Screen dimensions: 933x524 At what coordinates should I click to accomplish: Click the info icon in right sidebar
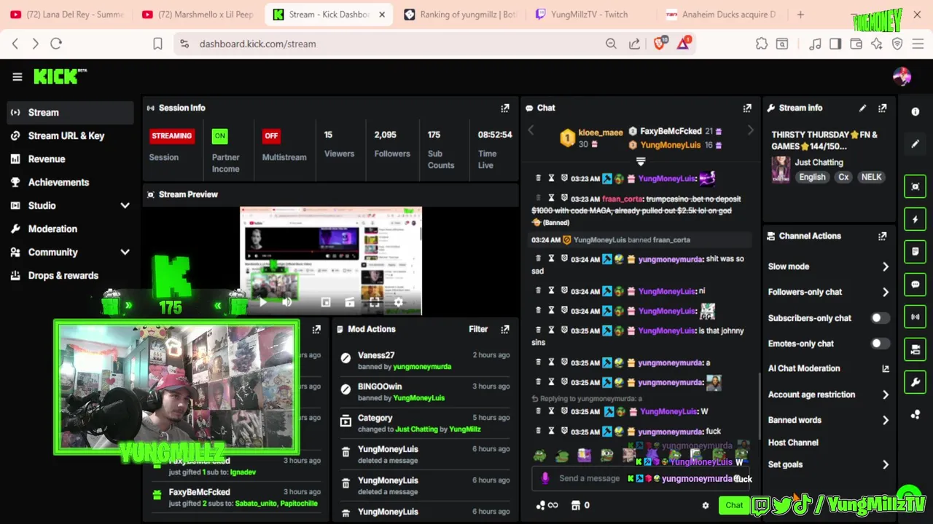pyautogui.click(x=916, y=111)
